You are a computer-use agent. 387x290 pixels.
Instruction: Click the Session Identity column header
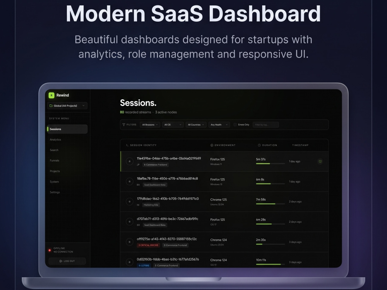(x=141, y=145)
